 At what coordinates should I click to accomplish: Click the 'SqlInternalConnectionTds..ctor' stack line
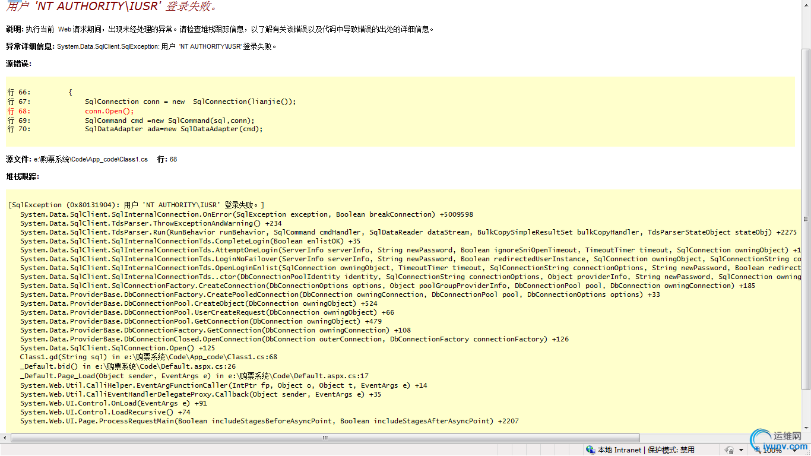pos(411,277)
